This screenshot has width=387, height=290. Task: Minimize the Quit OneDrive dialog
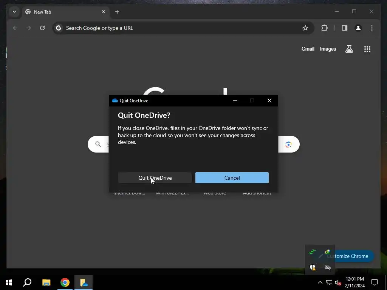click(235, 100)
